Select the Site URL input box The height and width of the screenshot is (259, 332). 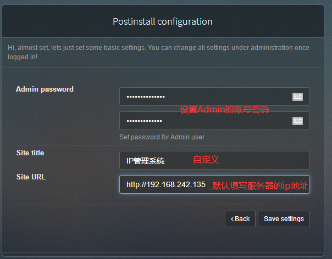pyautogui.click(x=165, y=184)
